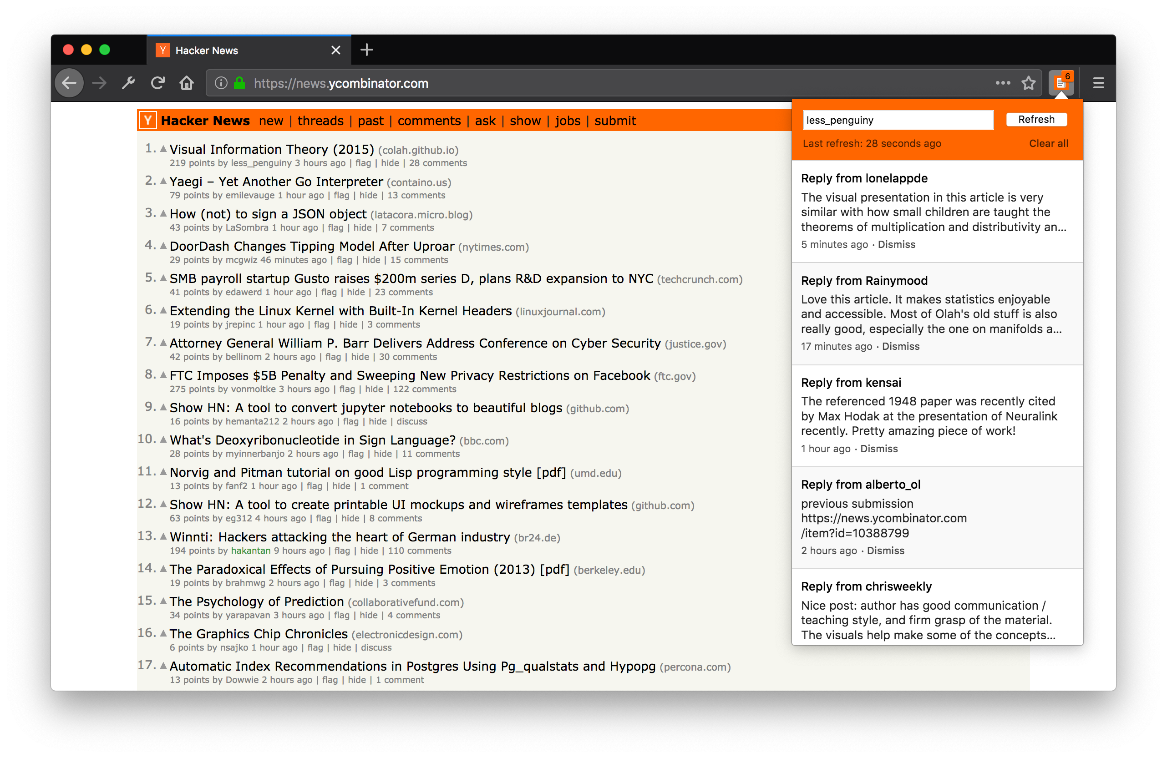Click the site information icon
1167x758 pixels.
pos(221,83)
